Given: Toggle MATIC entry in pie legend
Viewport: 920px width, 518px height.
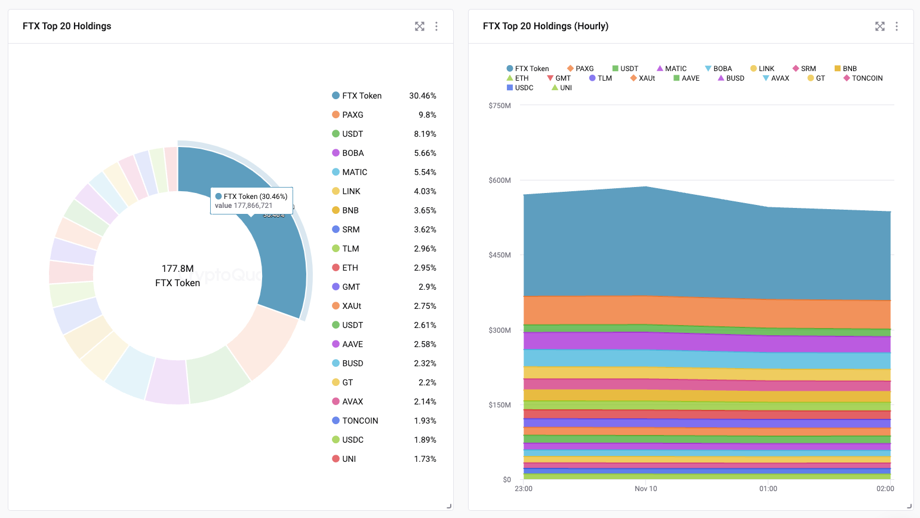Looking at the screenshot, I should [x=349, y=172].
